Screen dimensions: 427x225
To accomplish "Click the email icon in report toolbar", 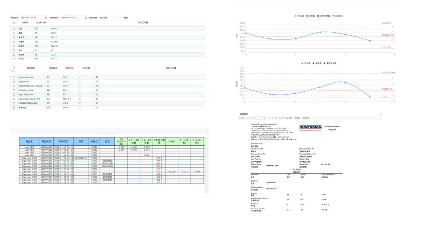I will tap(306, 118).
